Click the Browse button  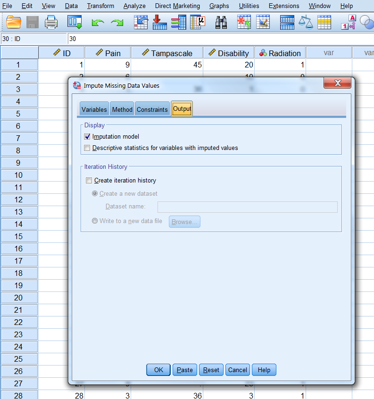click(x=184, y=222)
